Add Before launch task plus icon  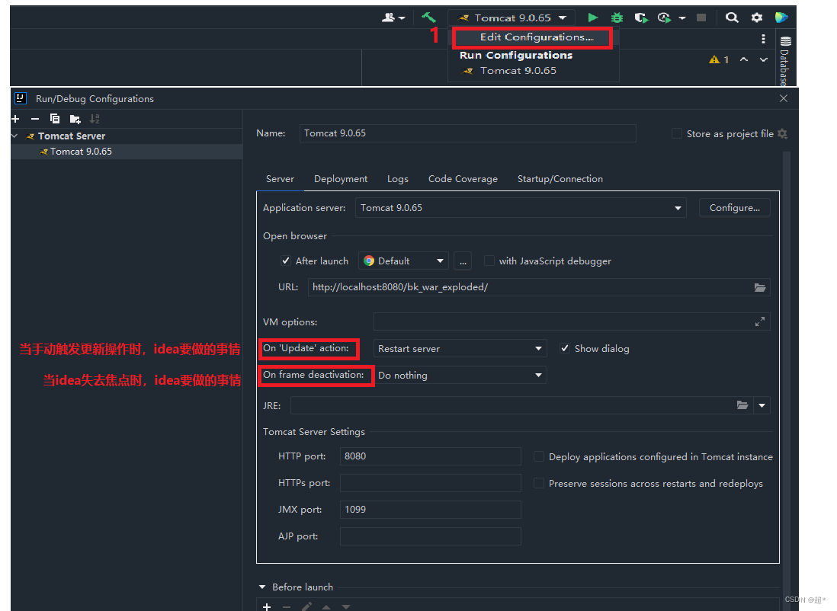pyautogui.click(x=267, y=606)
